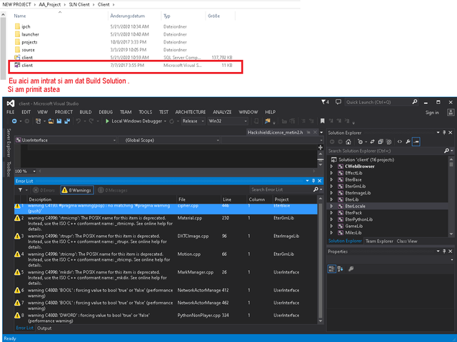The image size is (457, 342).
Task: Open the TOOLS menu
Action: pyautogui.click(x=146, y=113)
